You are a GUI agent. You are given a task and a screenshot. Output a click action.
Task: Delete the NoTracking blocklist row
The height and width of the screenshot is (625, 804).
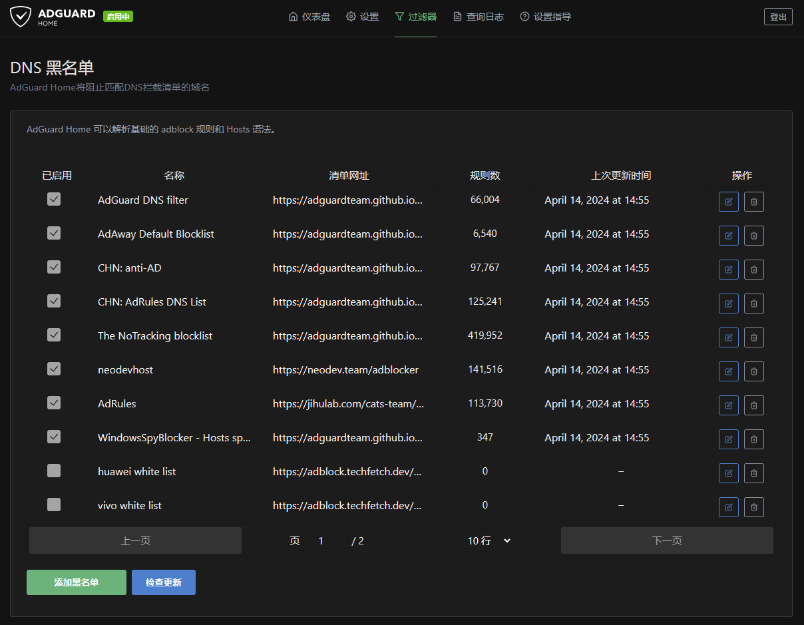(753, 337)
